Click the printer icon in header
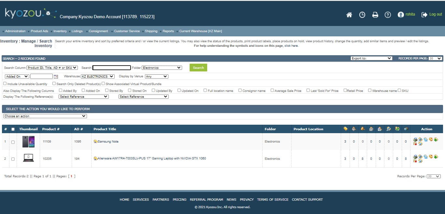445x214 pixels. 375,15
